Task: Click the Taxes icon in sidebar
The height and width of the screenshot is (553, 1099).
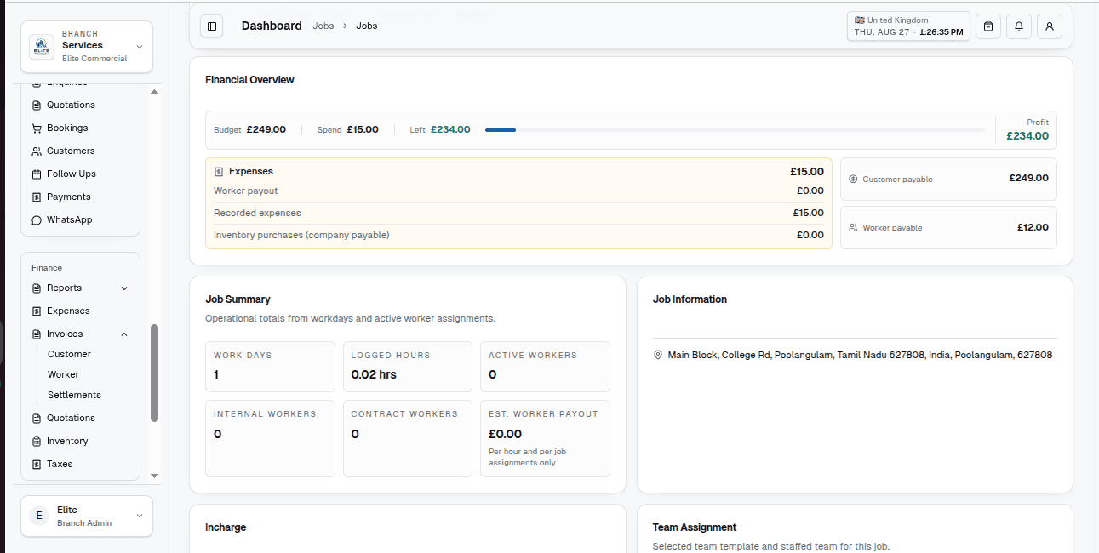Action: pos(37,465)
